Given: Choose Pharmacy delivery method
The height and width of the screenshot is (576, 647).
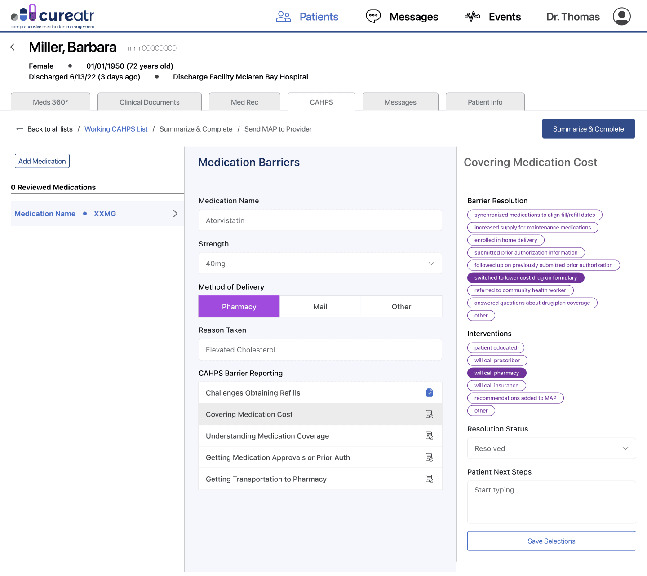Looking at the screenshot, I should point(239,307).
